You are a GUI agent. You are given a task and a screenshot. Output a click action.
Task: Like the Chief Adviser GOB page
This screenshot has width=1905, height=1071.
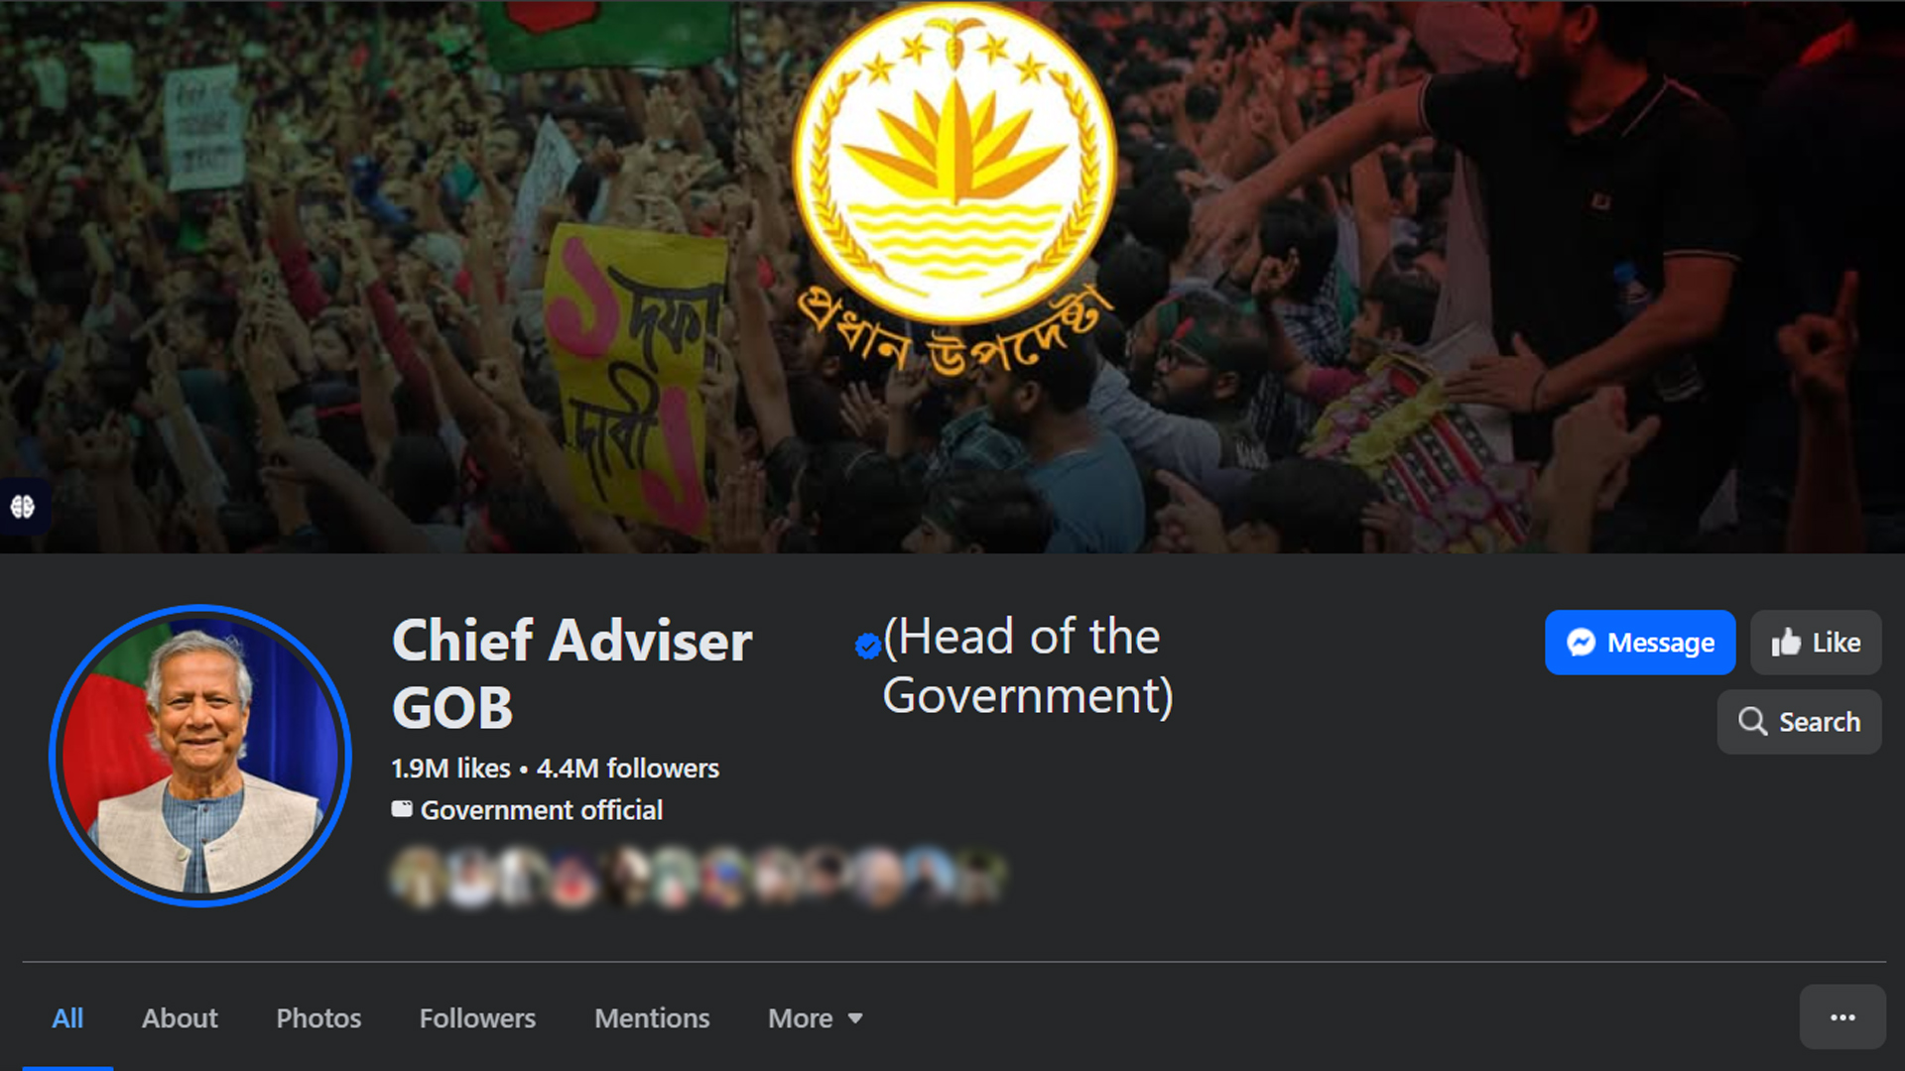point(1816,643)
